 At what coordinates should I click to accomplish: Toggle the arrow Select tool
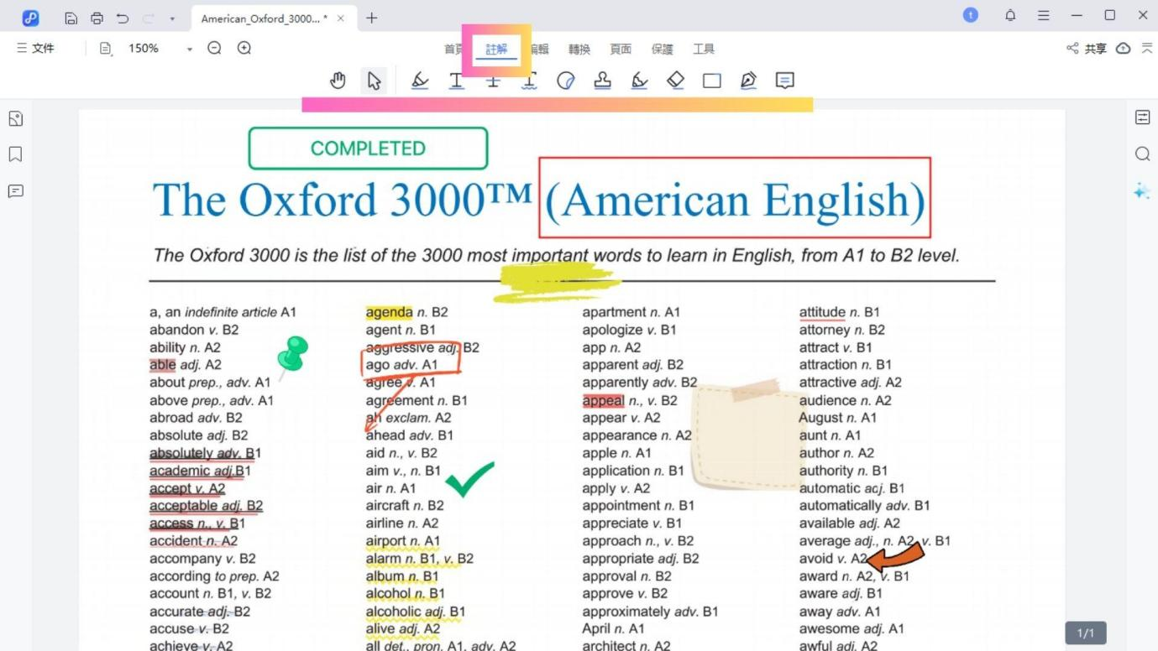(375, 81)
